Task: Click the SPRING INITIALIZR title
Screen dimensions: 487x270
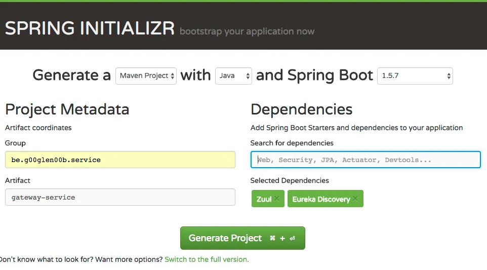Action: click(x=90, y=28)
